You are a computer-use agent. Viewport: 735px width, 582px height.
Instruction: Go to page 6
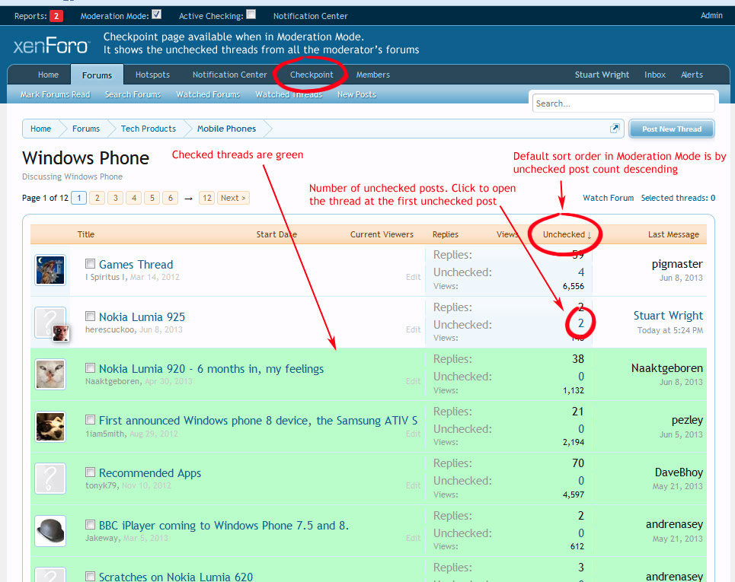(x=170, y=198)
